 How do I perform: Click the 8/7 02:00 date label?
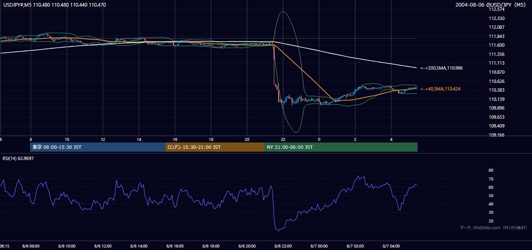(355, 246)
